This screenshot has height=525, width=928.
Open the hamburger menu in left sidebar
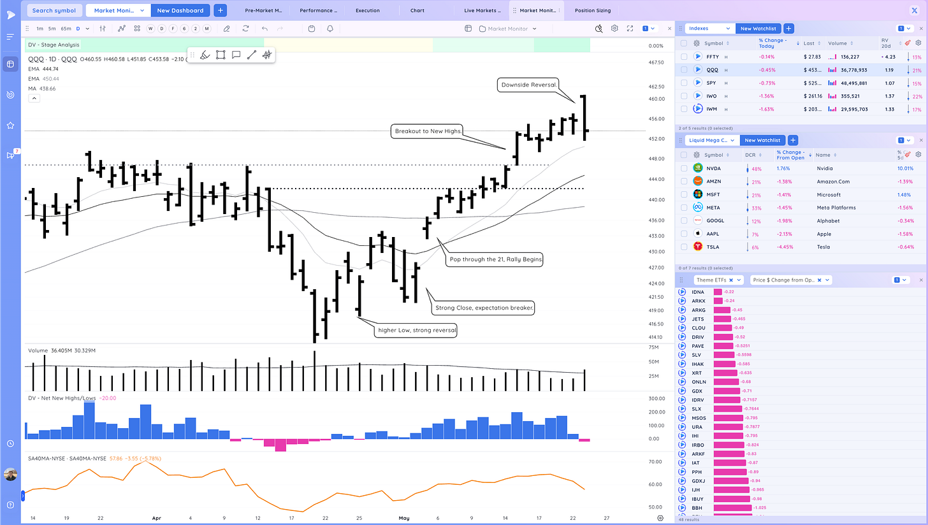(x=10, y=37)
